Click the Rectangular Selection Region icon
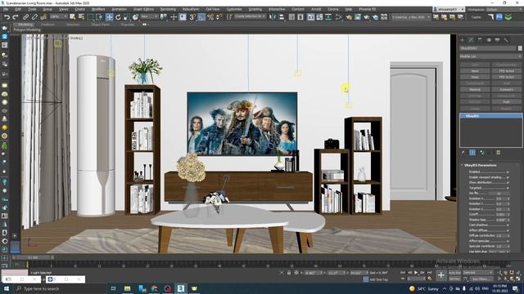This screenshot has height=294, width=524. [x=91, y=16]
